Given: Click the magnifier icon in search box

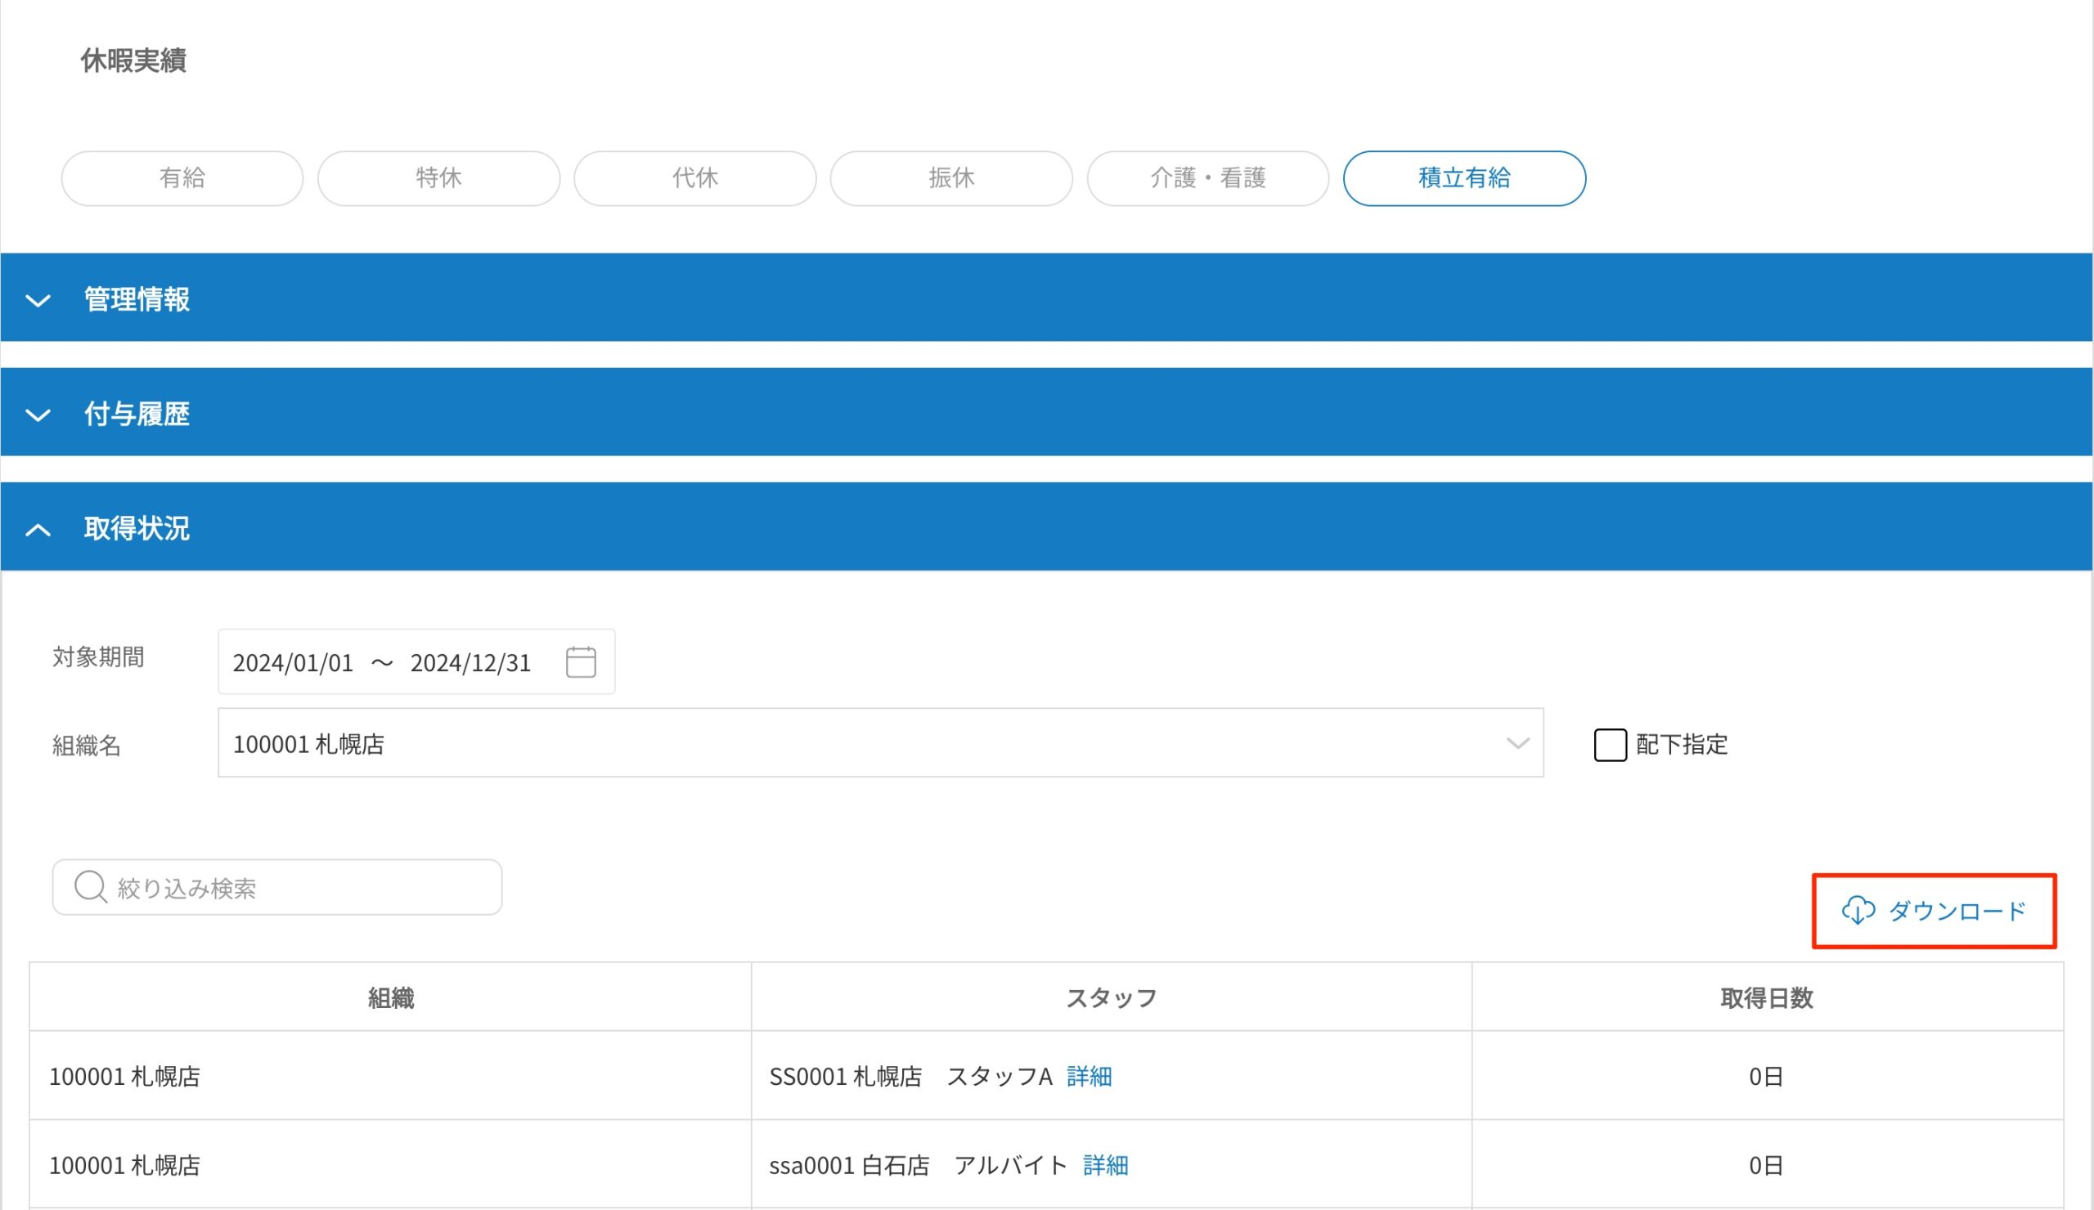Looking at the screenshot, I should (90, 887).
